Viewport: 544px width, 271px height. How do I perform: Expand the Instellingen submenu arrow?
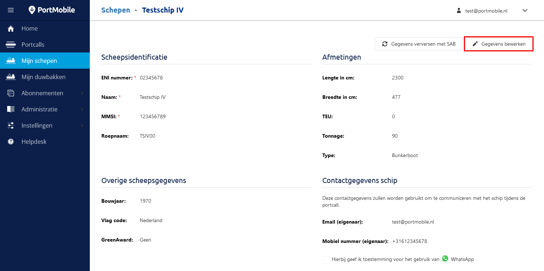pos(82,125)
